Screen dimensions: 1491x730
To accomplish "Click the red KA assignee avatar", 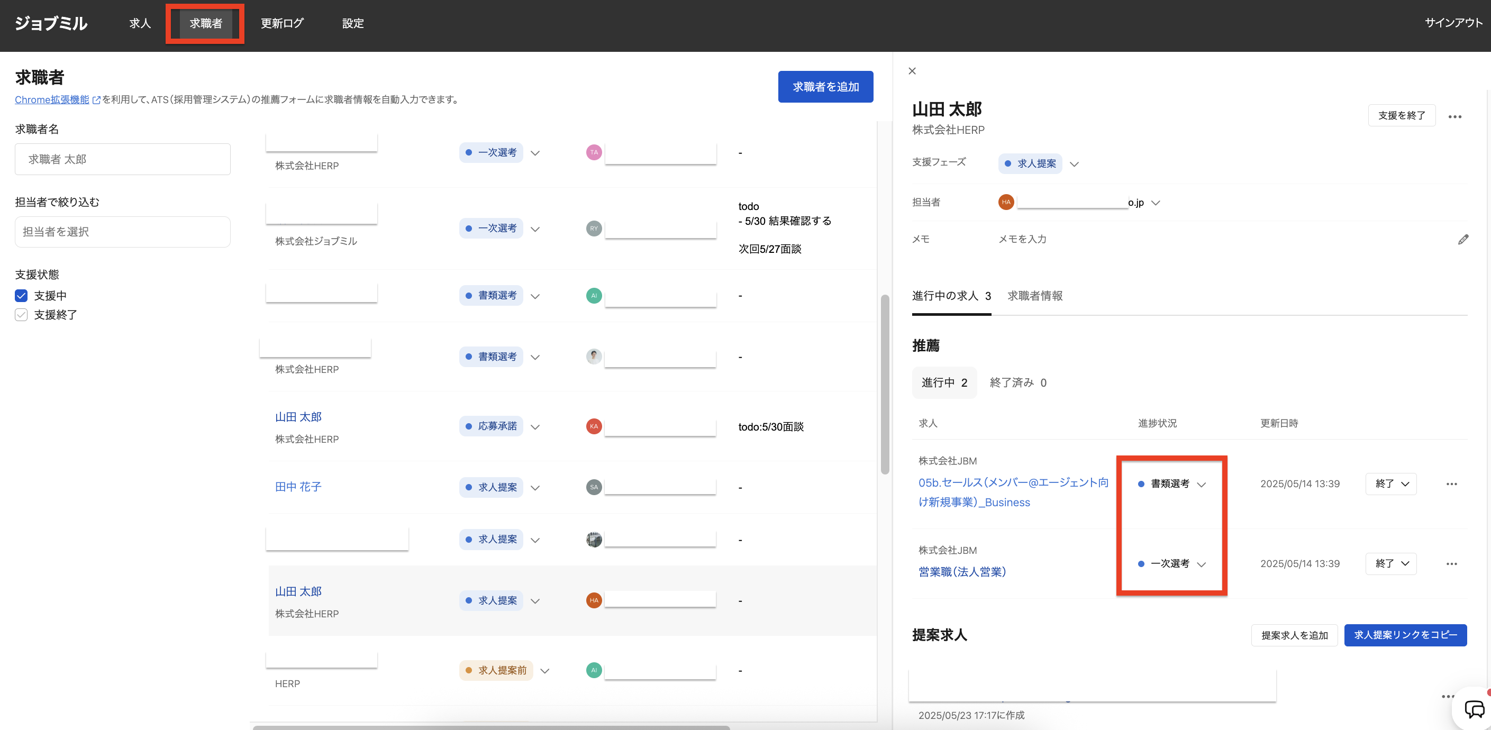I will click(593, 426).
